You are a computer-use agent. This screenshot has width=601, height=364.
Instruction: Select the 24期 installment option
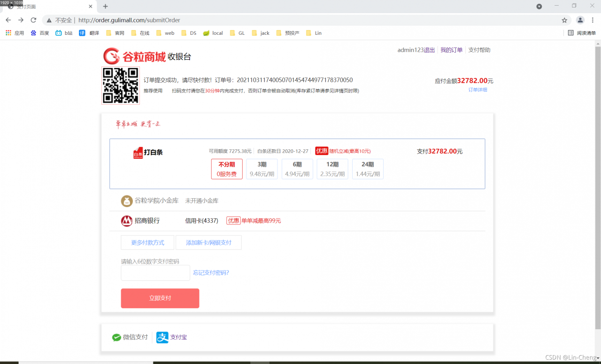coord(368,169)
